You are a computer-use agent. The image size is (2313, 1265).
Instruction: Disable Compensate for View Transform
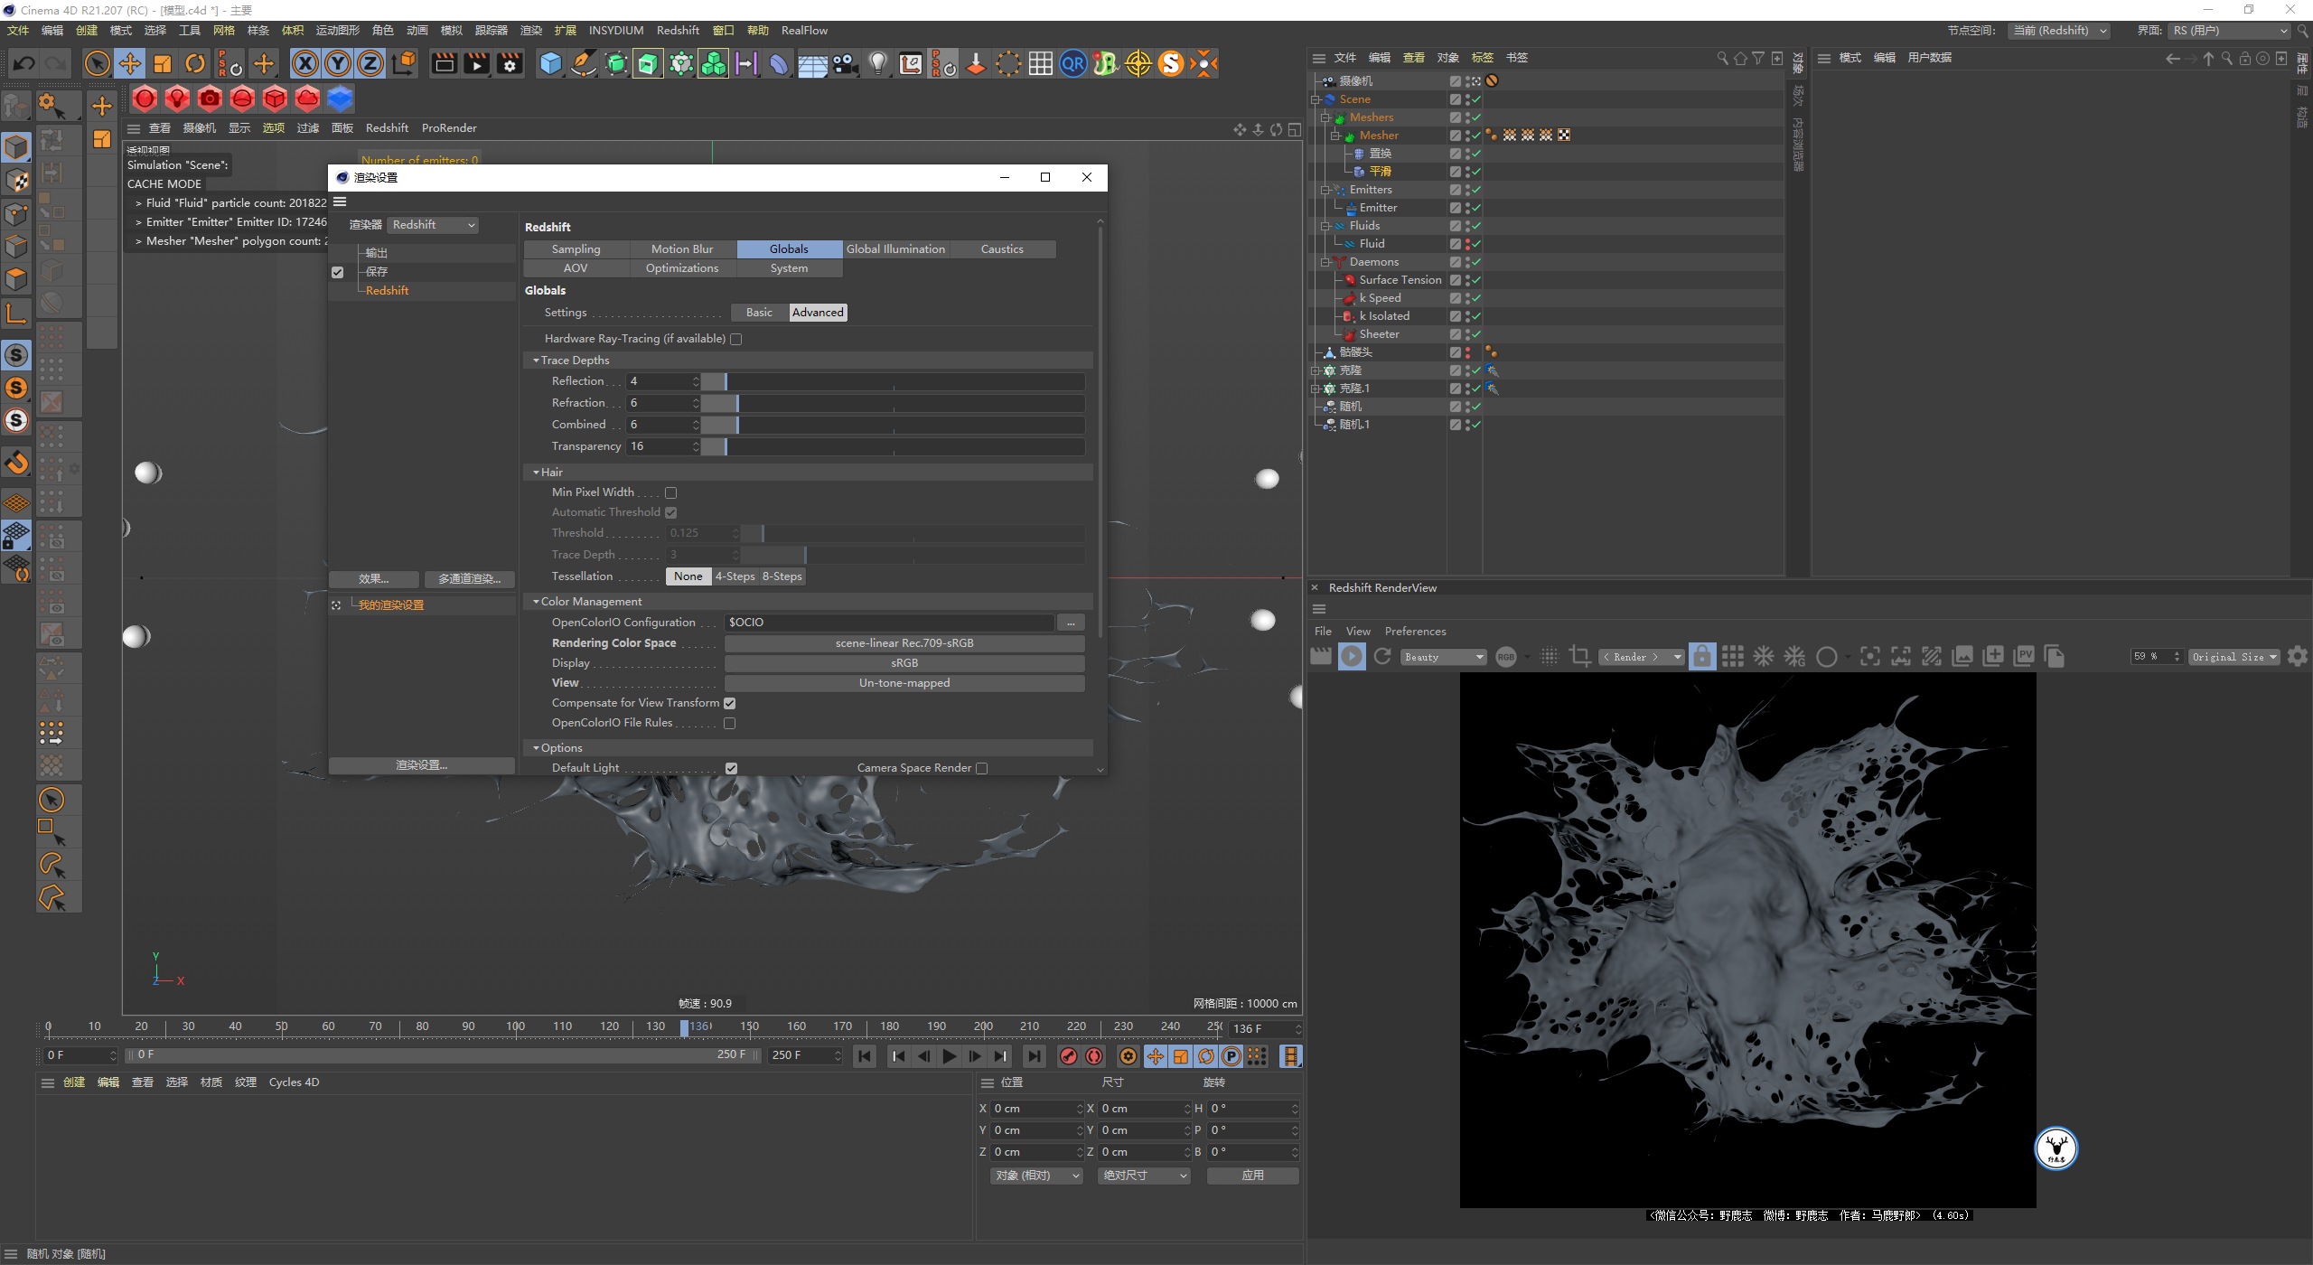click(x=730, y=703)
